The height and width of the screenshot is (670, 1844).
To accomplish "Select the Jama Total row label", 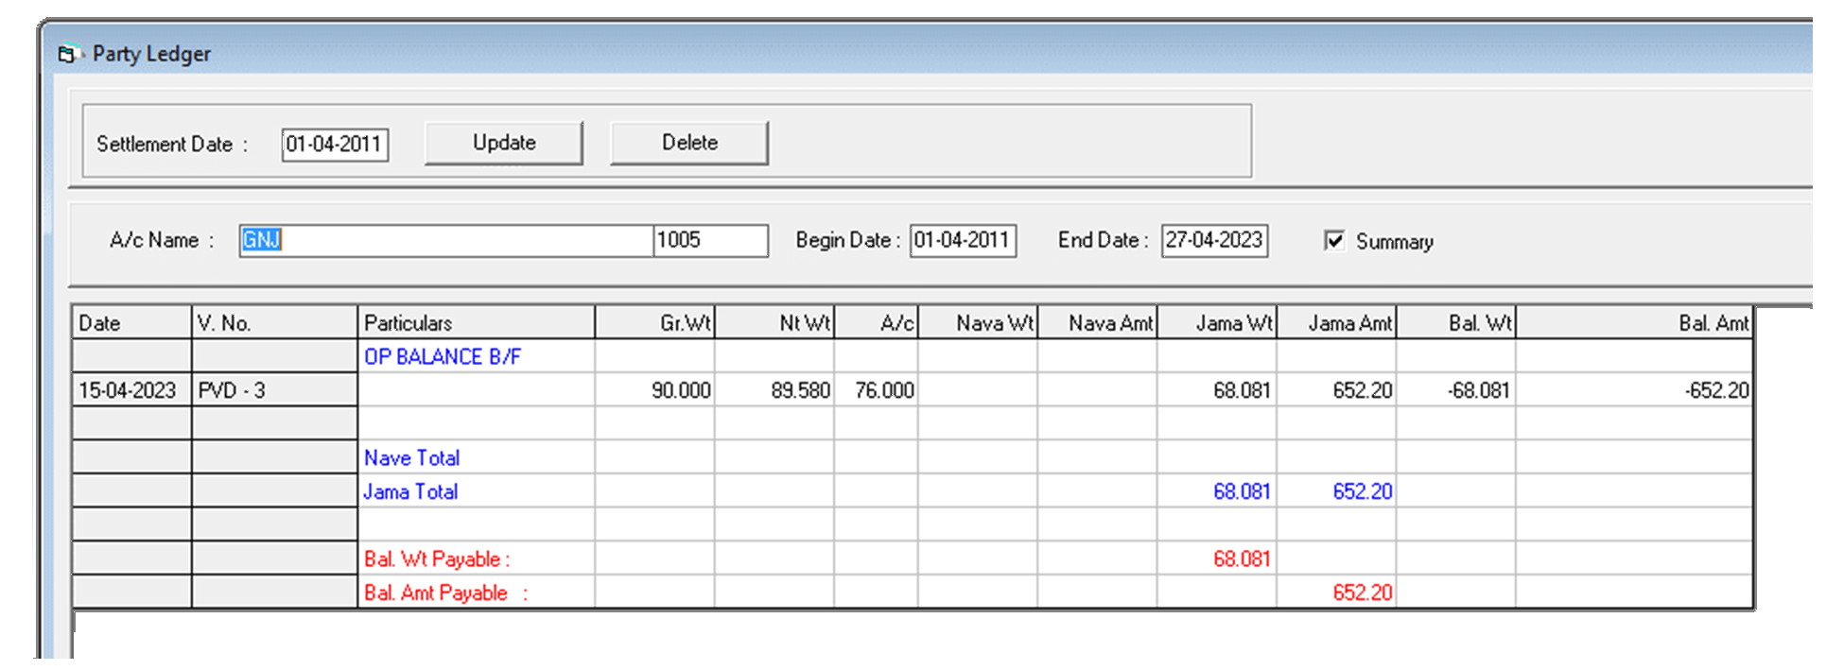I will [411, 492].
